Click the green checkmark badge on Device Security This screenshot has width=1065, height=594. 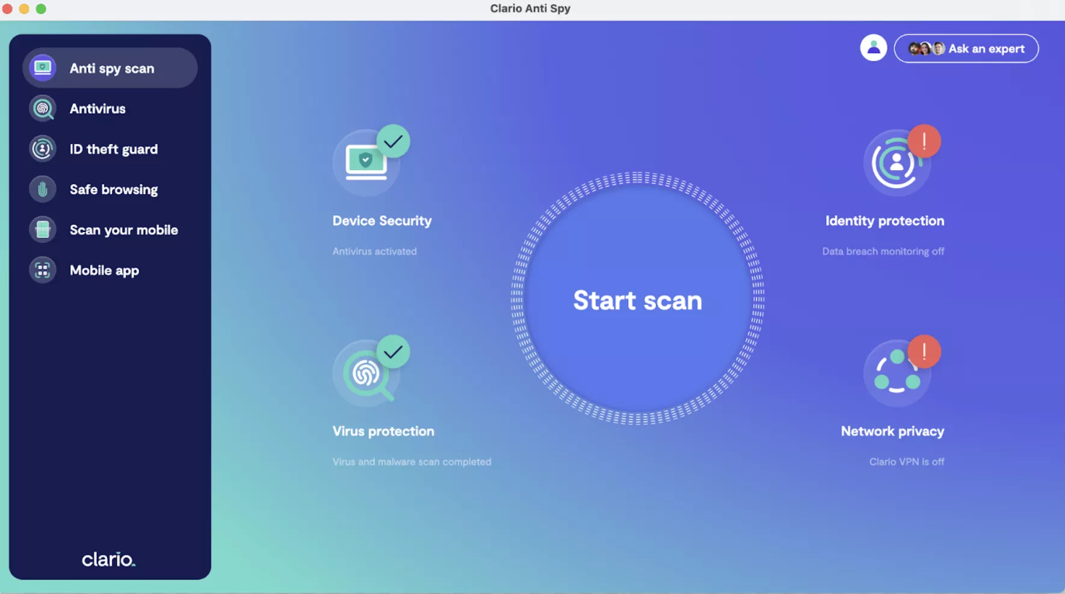(x=394, y=141)
